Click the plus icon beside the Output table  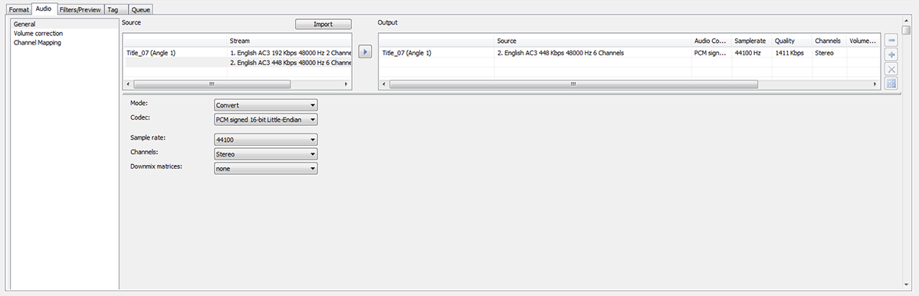[x=891, y=54]
